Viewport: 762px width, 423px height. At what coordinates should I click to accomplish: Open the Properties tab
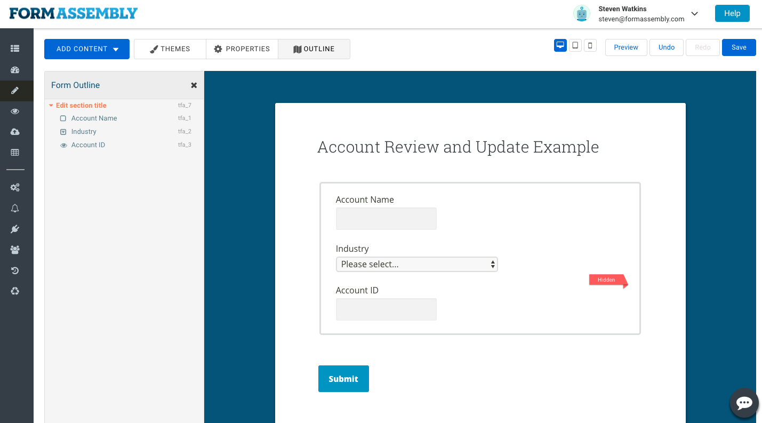pos(242,49)
